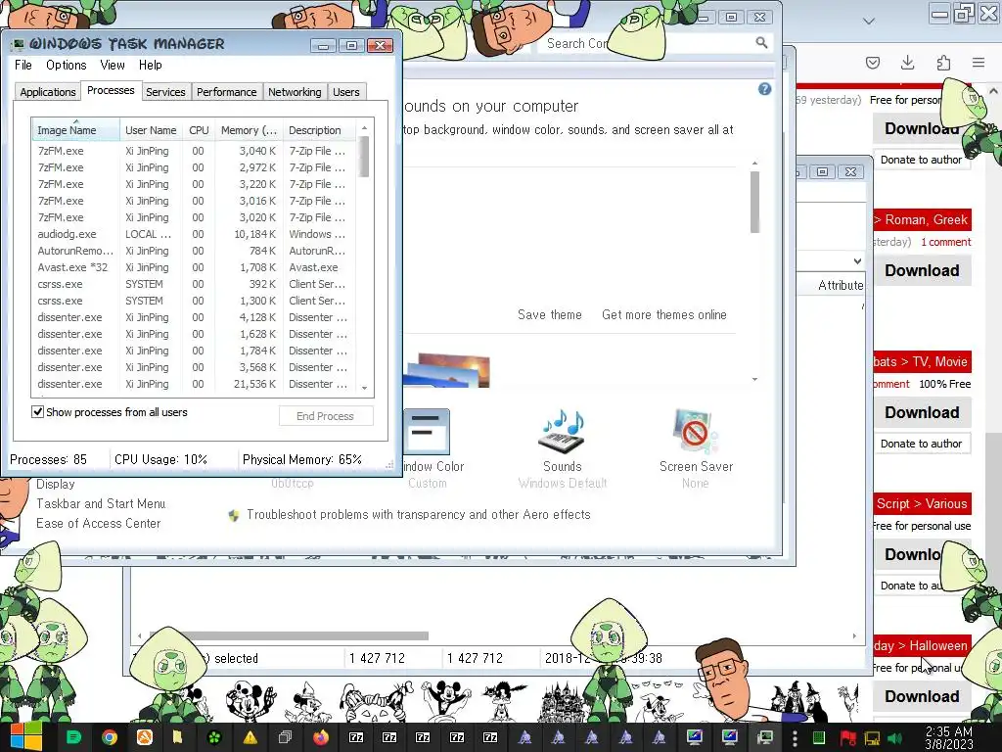The image size is (1002, 752).
Task: Open Taskbar and Start Menu link
Action: [101, 504]
